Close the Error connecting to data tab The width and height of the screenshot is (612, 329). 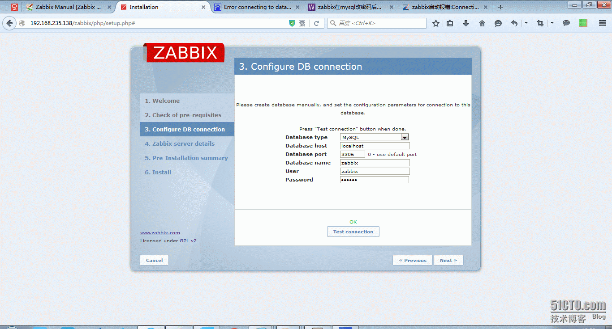(297, 7)
